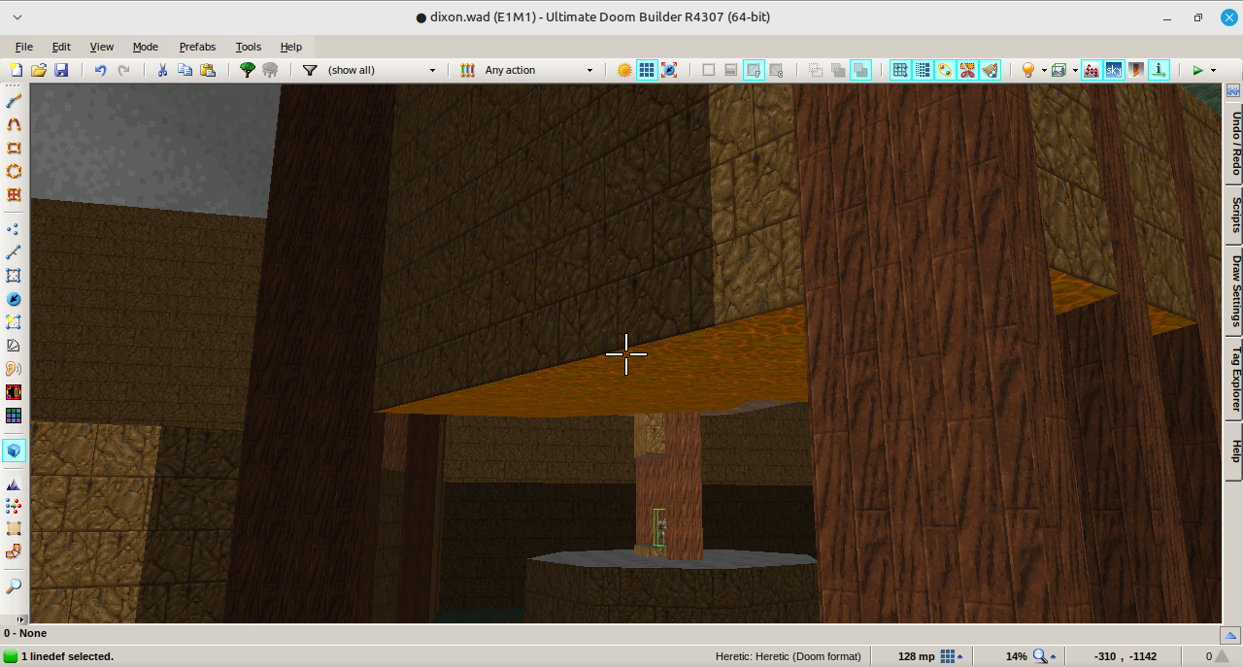The image size is (1243, 667).
Task: Select Draw Ellipse mode icon
Action: click(x=14, y=171)
